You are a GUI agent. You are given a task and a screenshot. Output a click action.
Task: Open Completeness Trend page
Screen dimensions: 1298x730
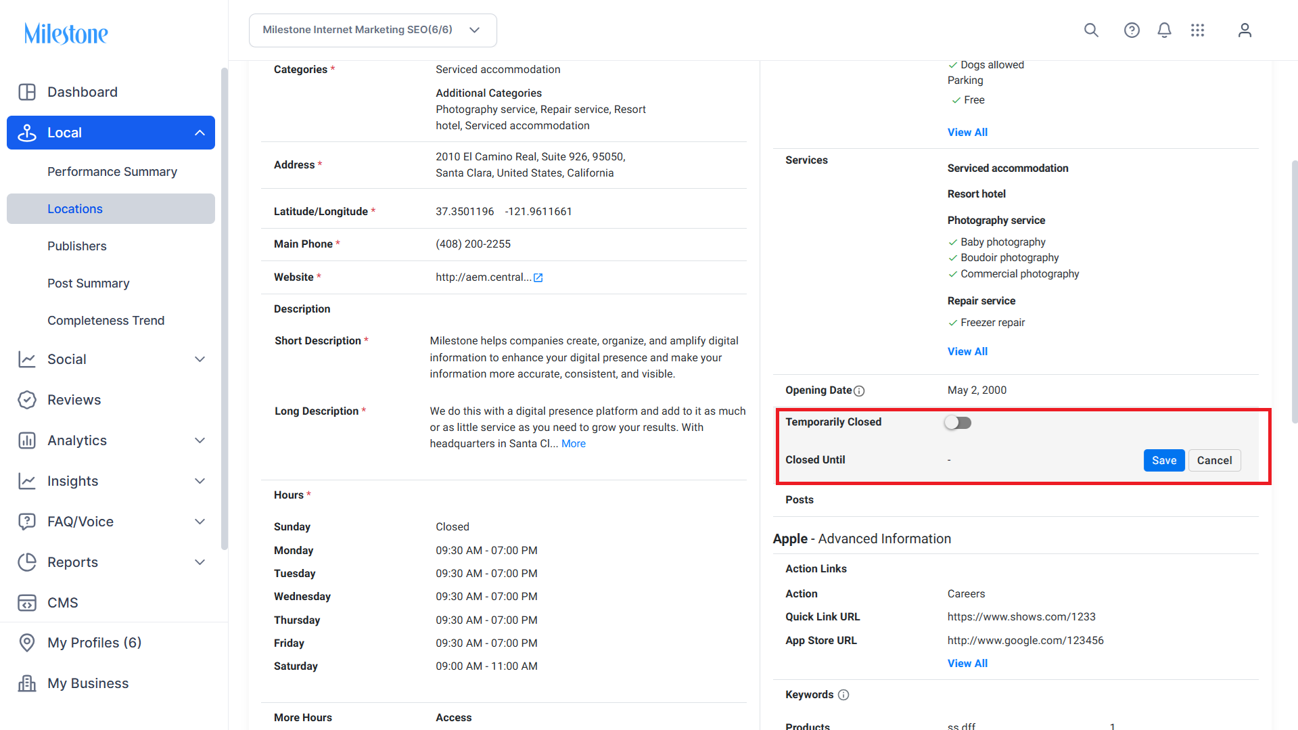106,321
